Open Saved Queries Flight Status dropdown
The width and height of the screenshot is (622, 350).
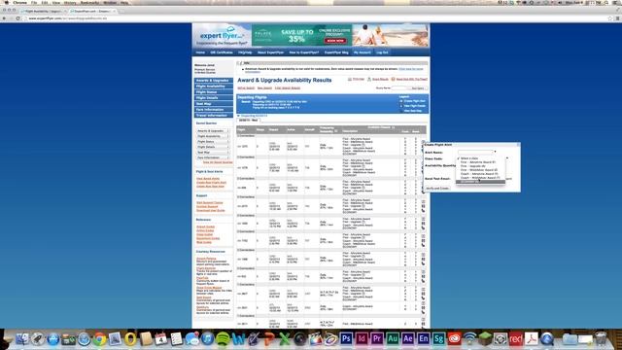(x=213, y=142)
